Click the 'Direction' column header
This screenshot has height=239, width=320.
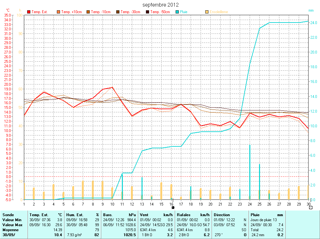pos(222,215)
